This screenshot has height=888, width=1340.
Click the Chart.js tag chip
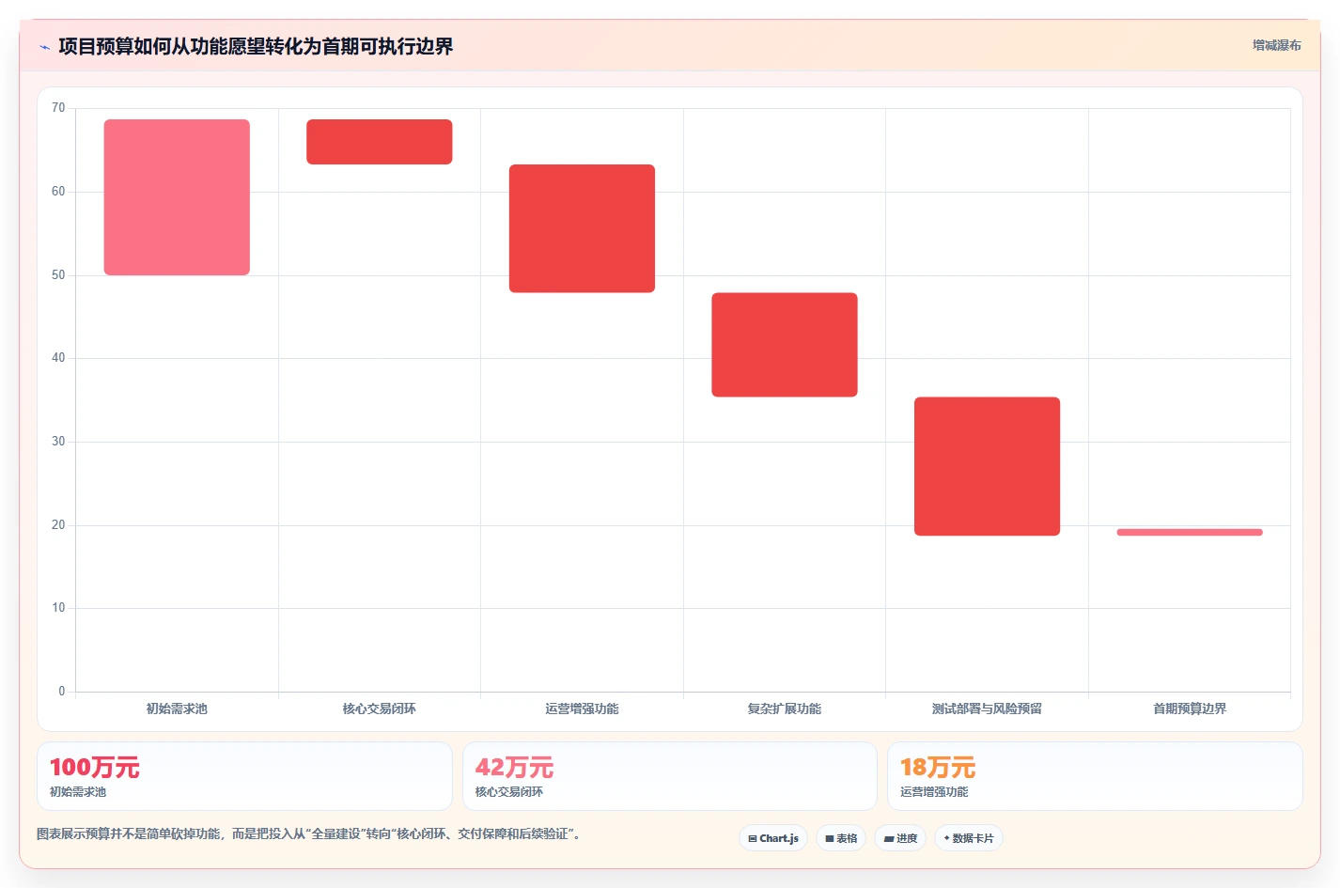coord(773,838)
